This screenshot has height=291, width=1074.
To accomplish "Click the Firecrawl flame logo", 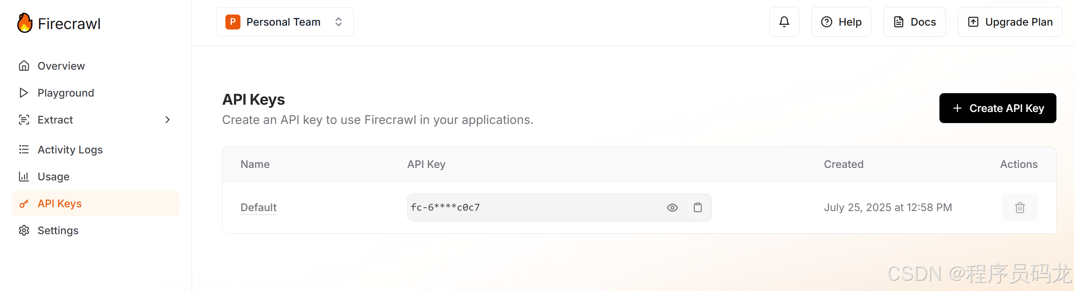I will tap(25, 23).
